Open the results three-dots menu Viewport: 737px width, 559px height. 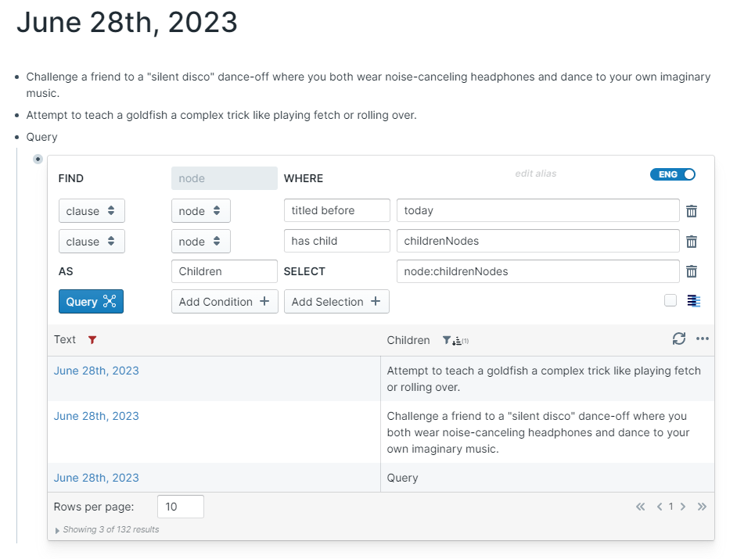(703, 339)
